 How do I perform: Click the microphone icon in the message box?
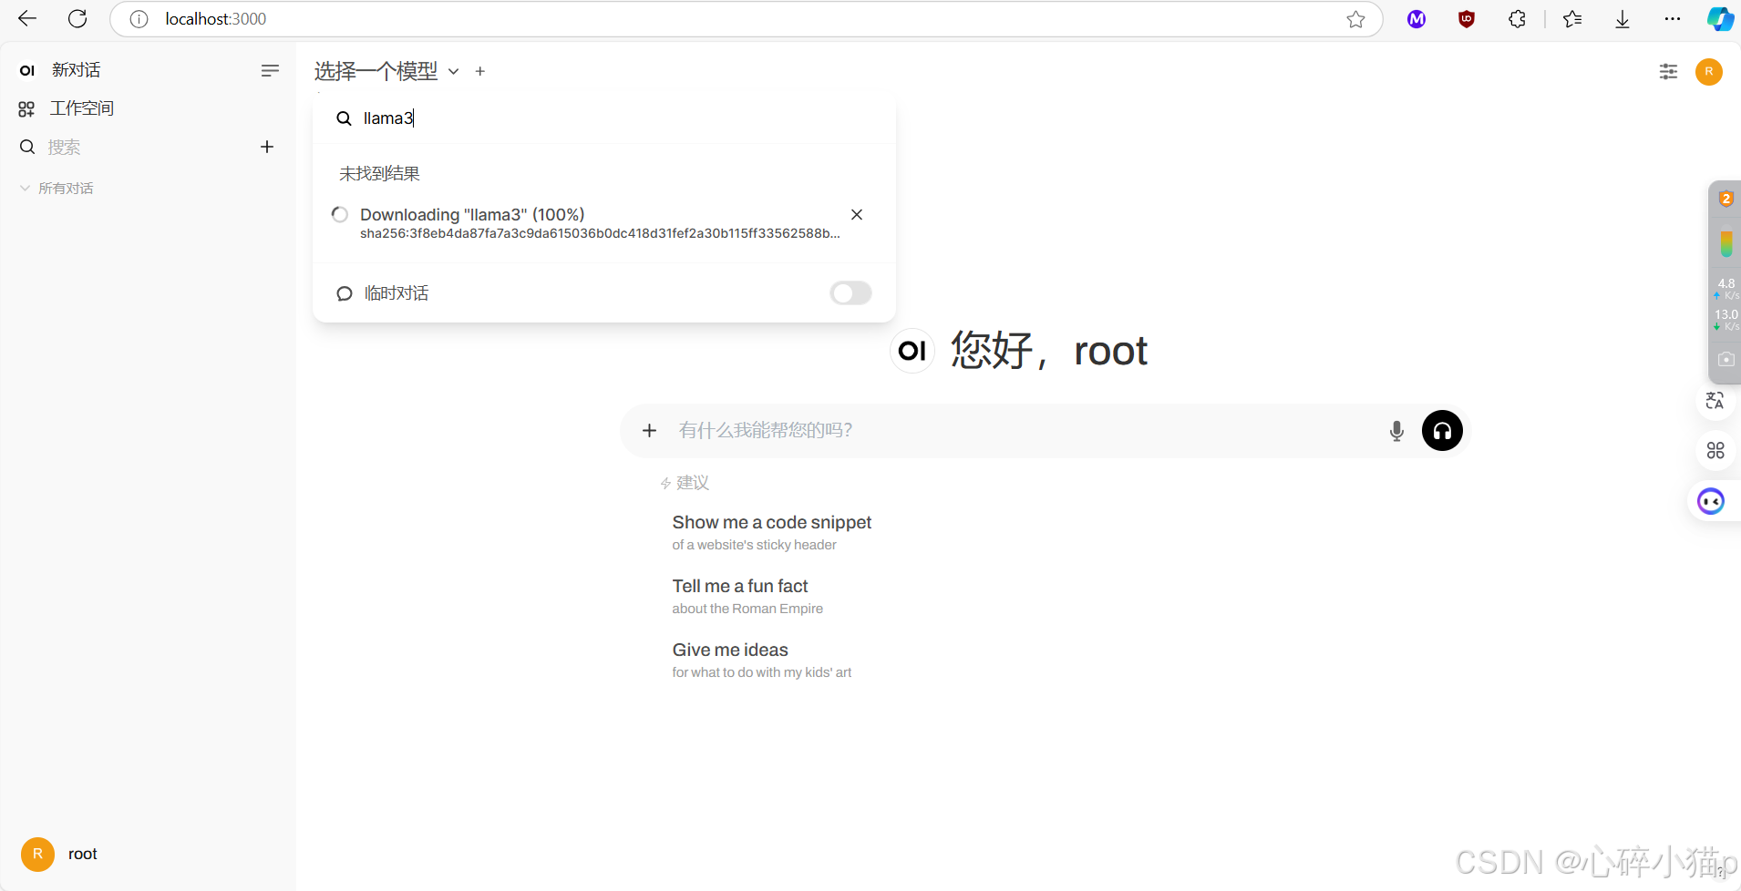1396,430
